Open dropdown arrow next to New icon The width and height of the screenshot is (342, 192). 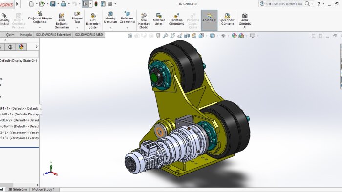pos(37,4)
